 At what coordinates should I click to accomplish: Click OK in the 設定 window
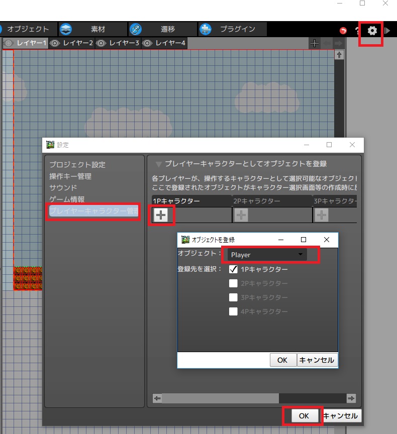pos(304,416)
